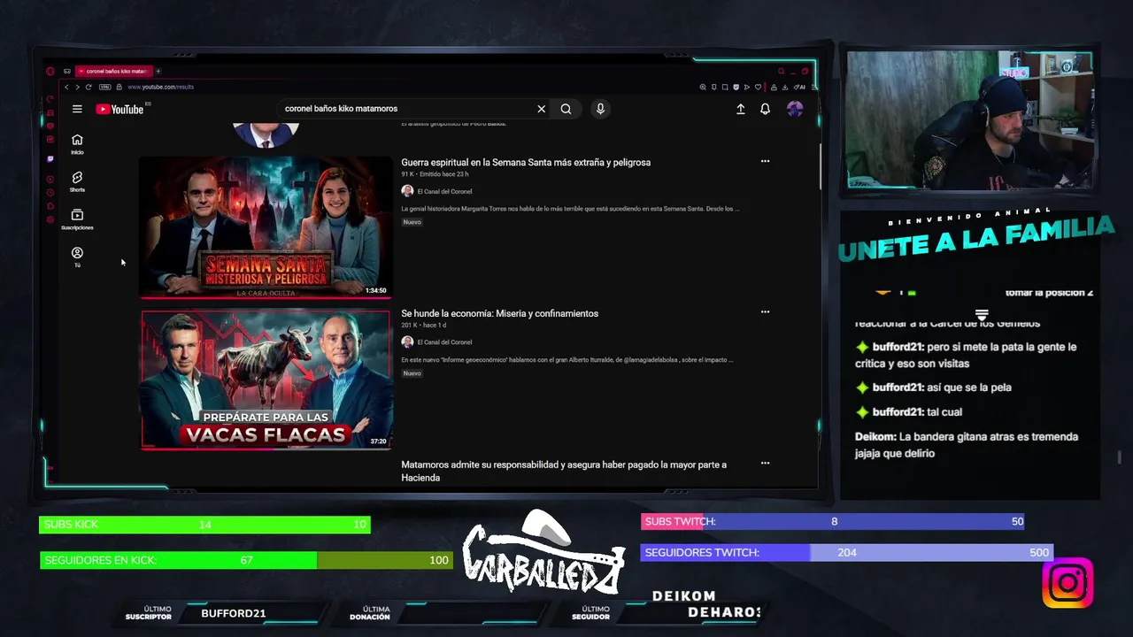1133x637 pixels.
Task: Open the Opera easy setup menu icon
Action: click(x=814, y=87)
